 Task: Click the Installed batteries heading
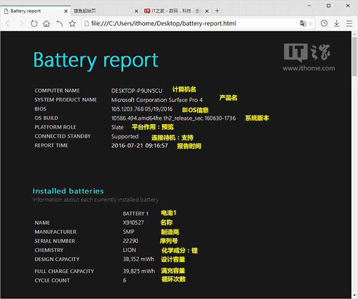pyautogui.click(x=68, y=191)
